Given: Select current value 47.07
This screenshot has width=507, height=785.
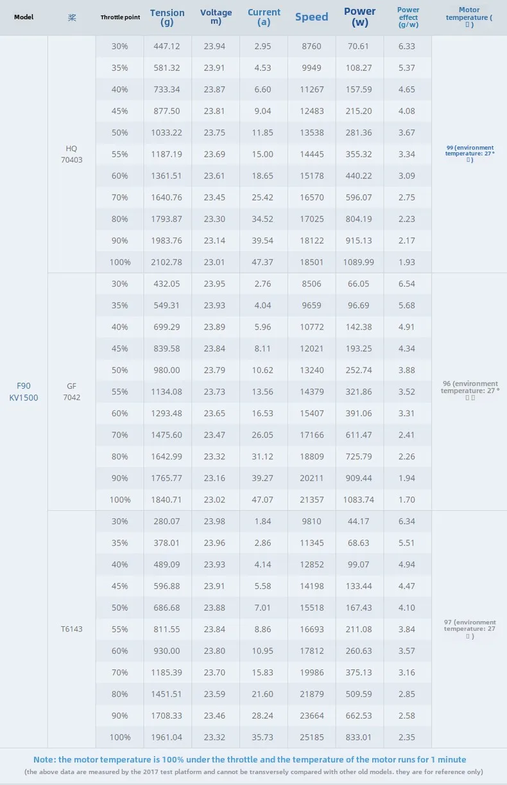Looking at the screenshot, I should pyautogui.click(x=263, y=499).
